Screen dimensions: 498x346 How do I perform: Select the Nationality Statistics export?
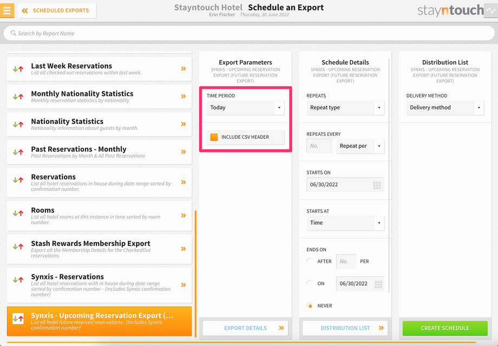click(100, 124)
